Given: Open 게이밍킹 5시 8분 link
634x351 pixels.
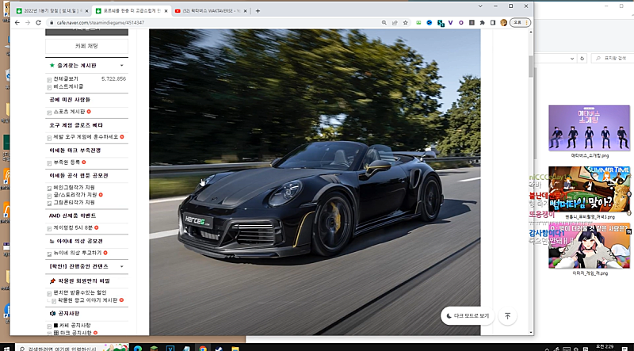Looking at the screenshot, I should pos(73,228).
